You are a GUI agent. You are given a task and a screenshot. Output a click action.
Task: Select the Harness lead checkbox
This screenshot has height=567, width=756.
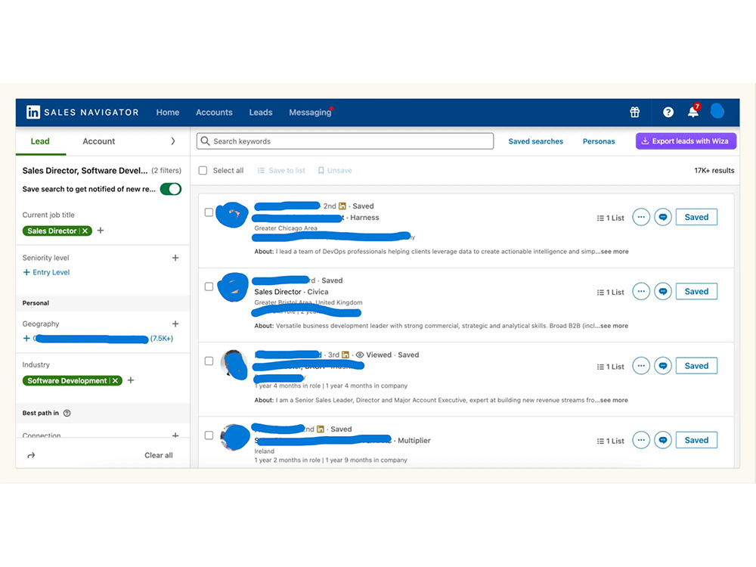(209, 212)
